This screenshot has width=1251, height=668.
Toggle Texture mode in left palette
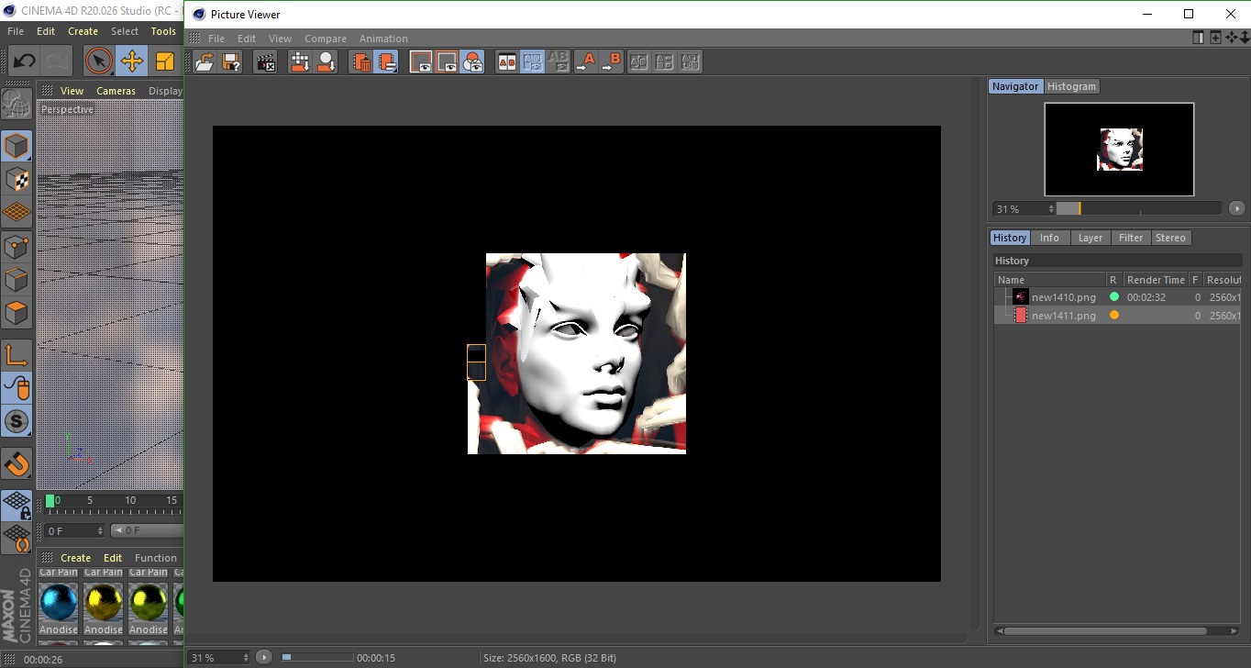pos(17,179)
